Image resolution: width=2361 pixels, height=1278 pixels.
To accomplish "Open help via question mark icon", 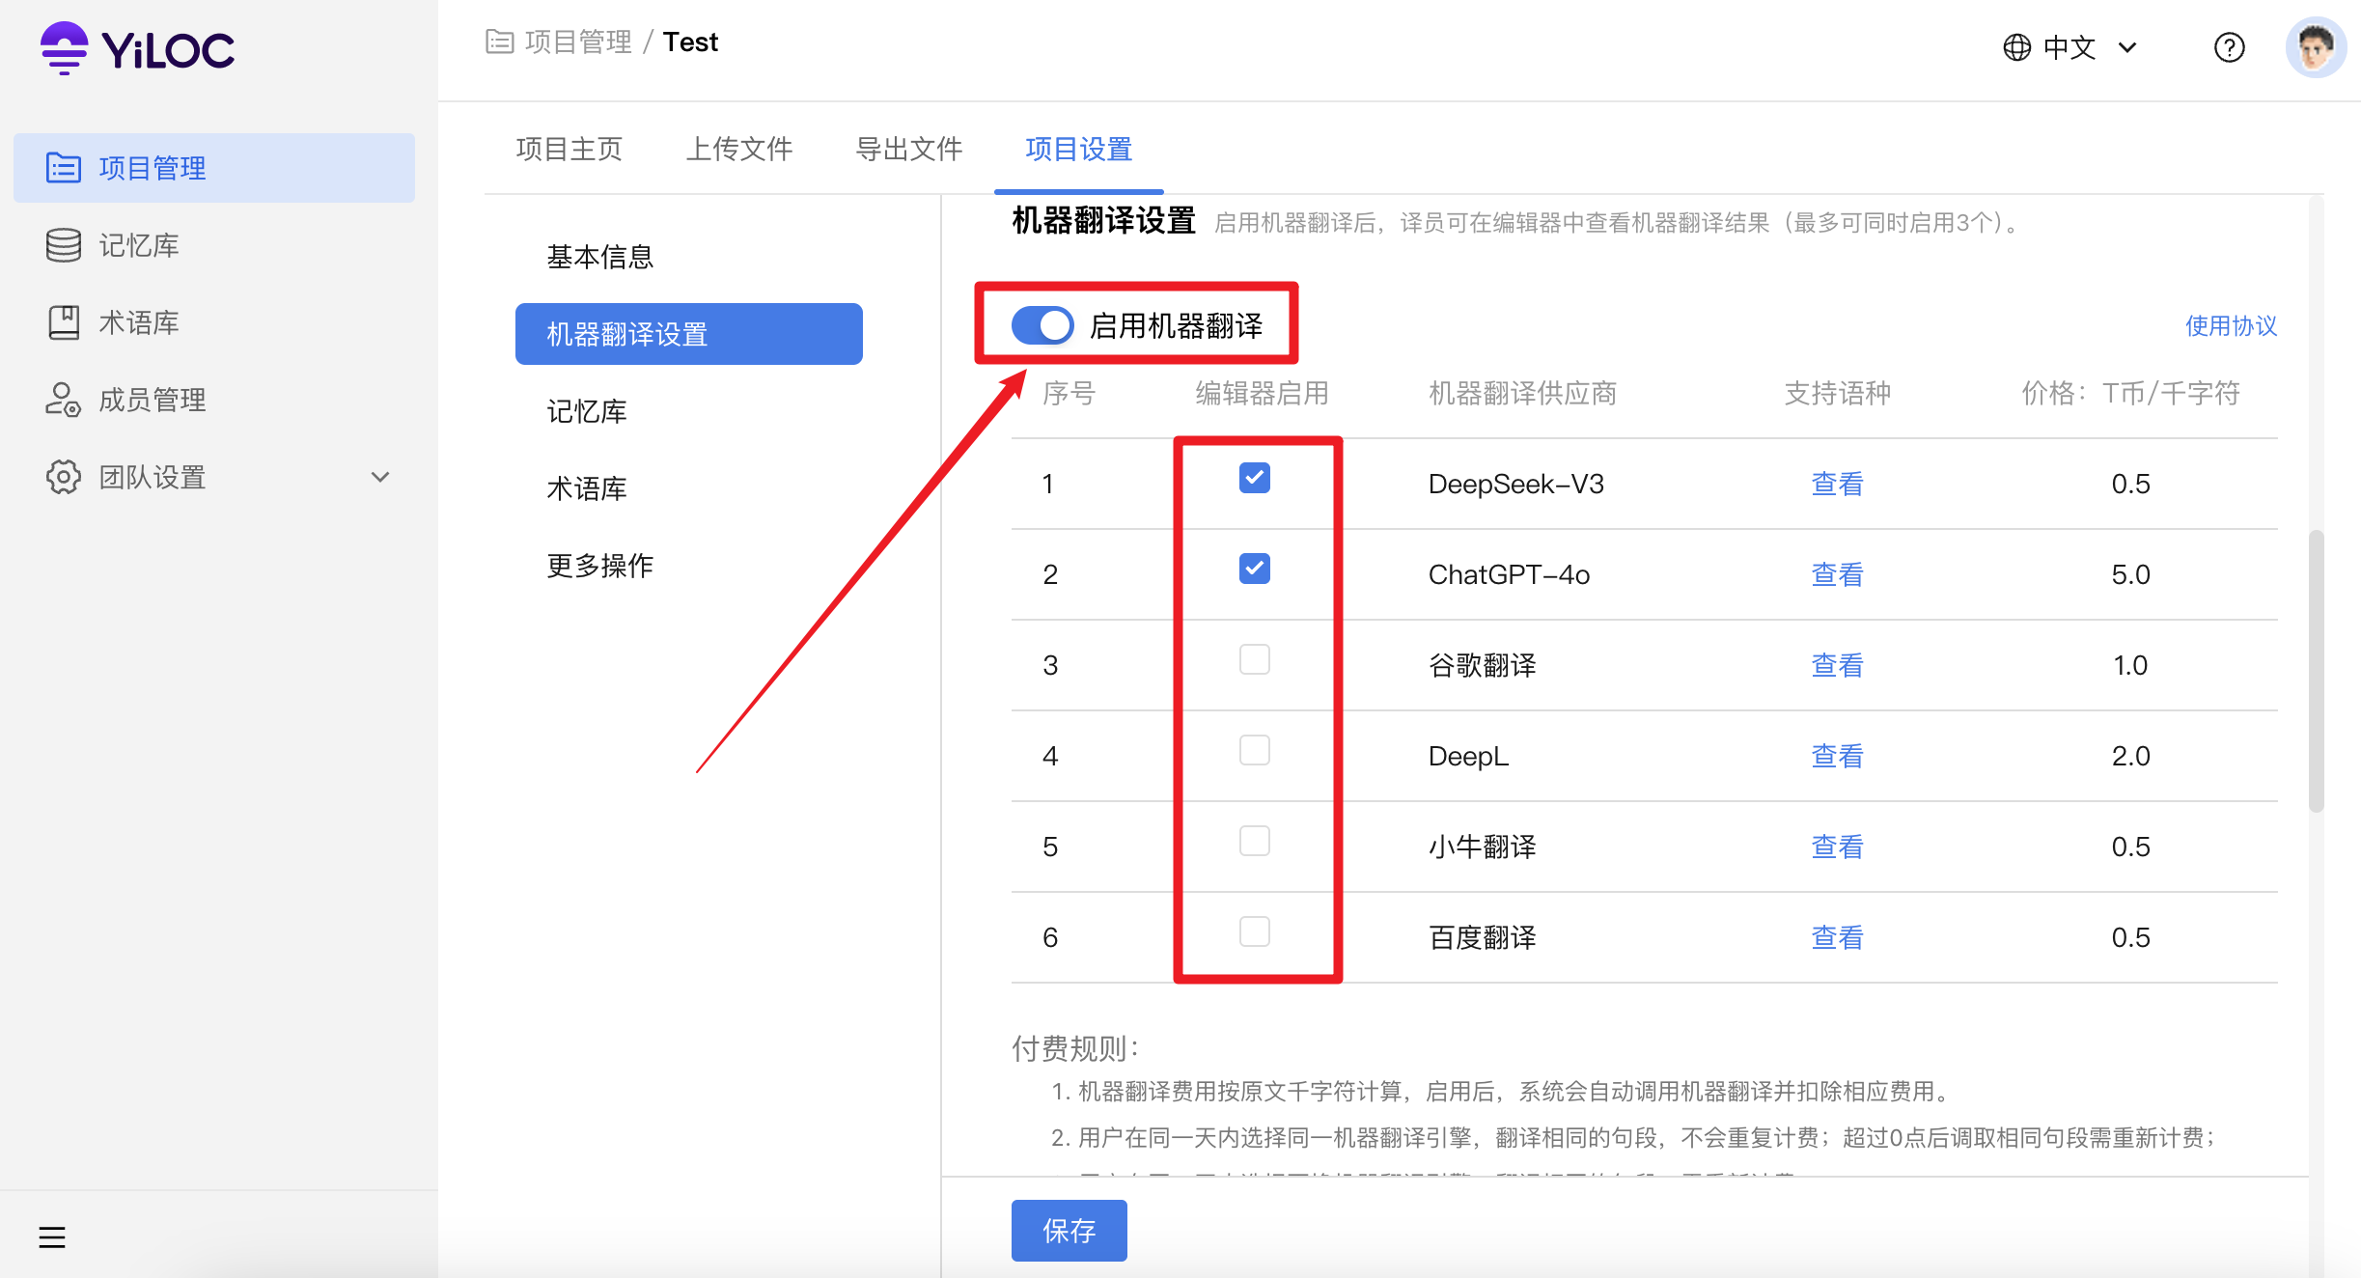I will 2229,47.
